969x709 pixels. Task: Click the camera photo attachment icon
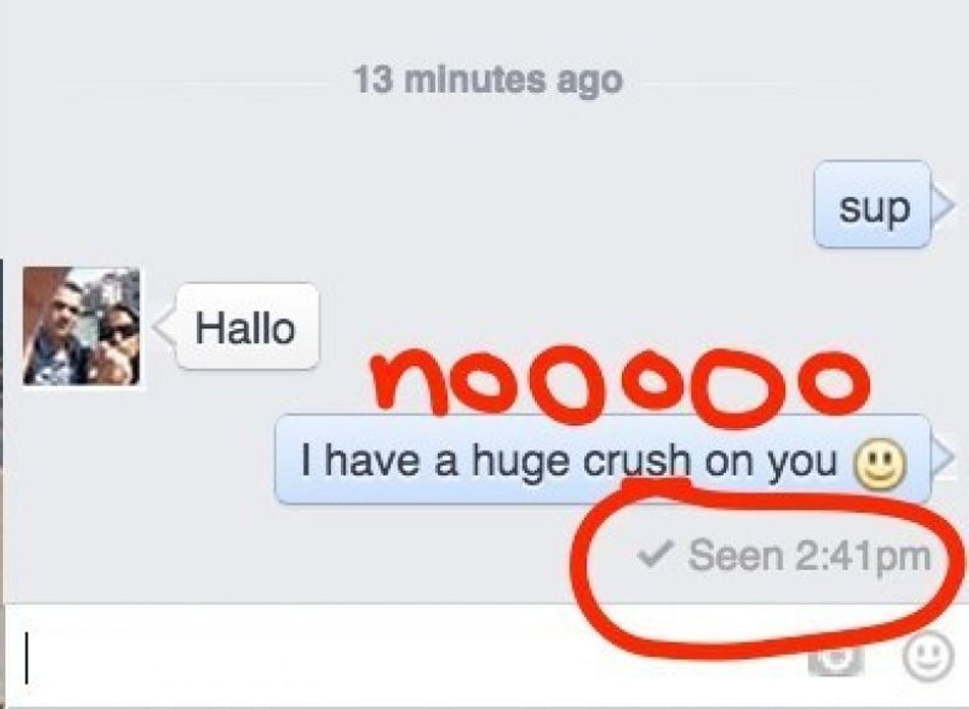point(836,659)
